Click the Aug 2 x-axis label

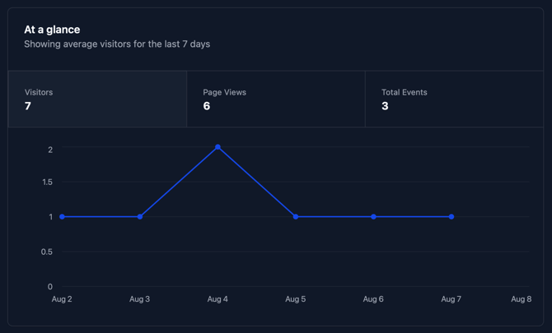point(63,299)
